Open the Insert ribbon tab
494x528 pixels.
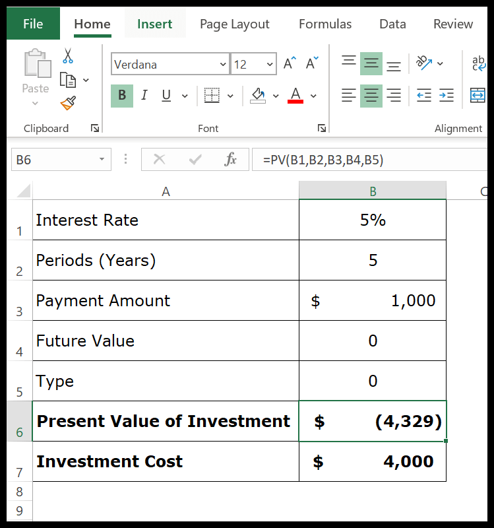pyautogui.click(x=154, y=24)
